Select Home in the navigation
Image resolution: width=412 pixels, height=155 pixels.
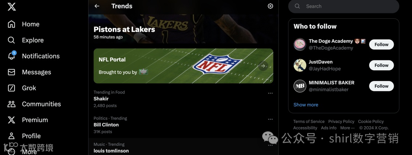(31, 24)
